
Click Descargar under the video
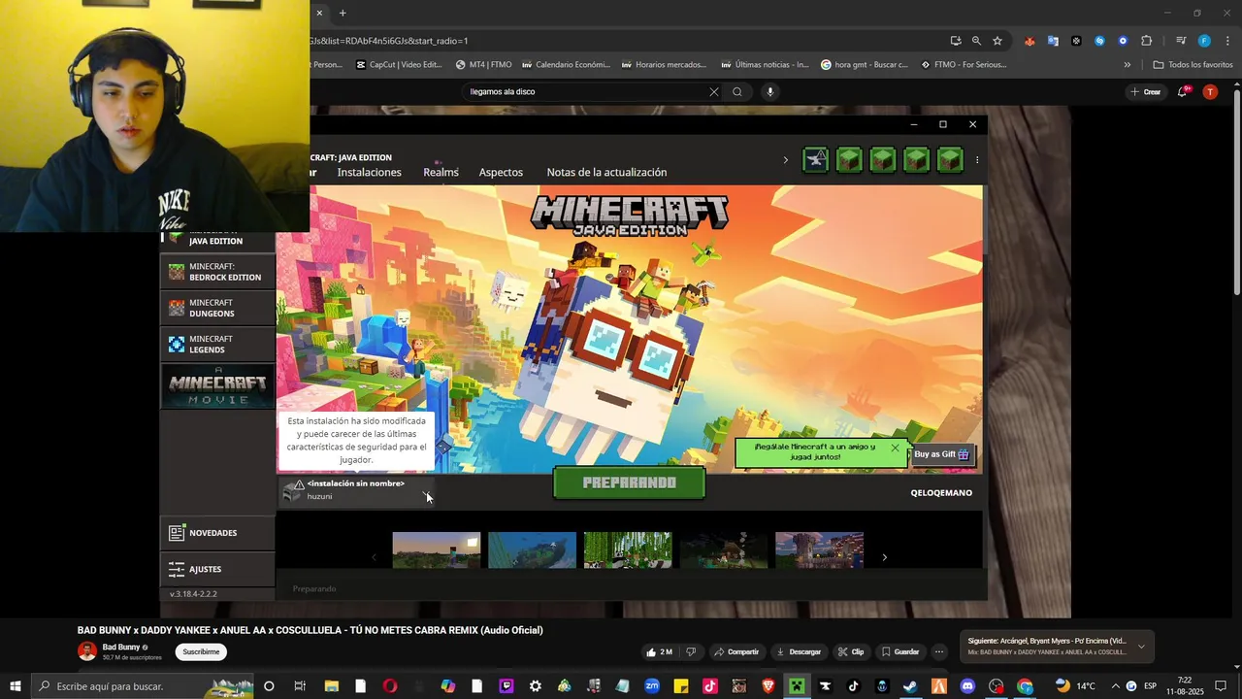[x=799, y=651]
